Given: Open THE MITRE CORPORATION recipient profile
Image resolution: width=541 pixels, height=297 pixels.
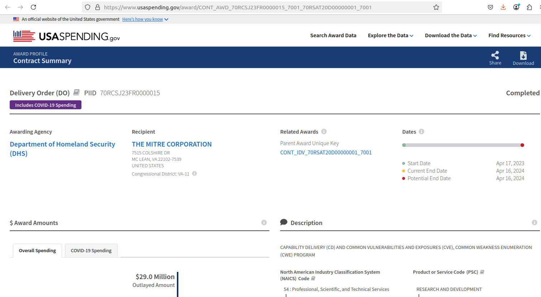Looking at the screenshot, I should click(172, 144).
